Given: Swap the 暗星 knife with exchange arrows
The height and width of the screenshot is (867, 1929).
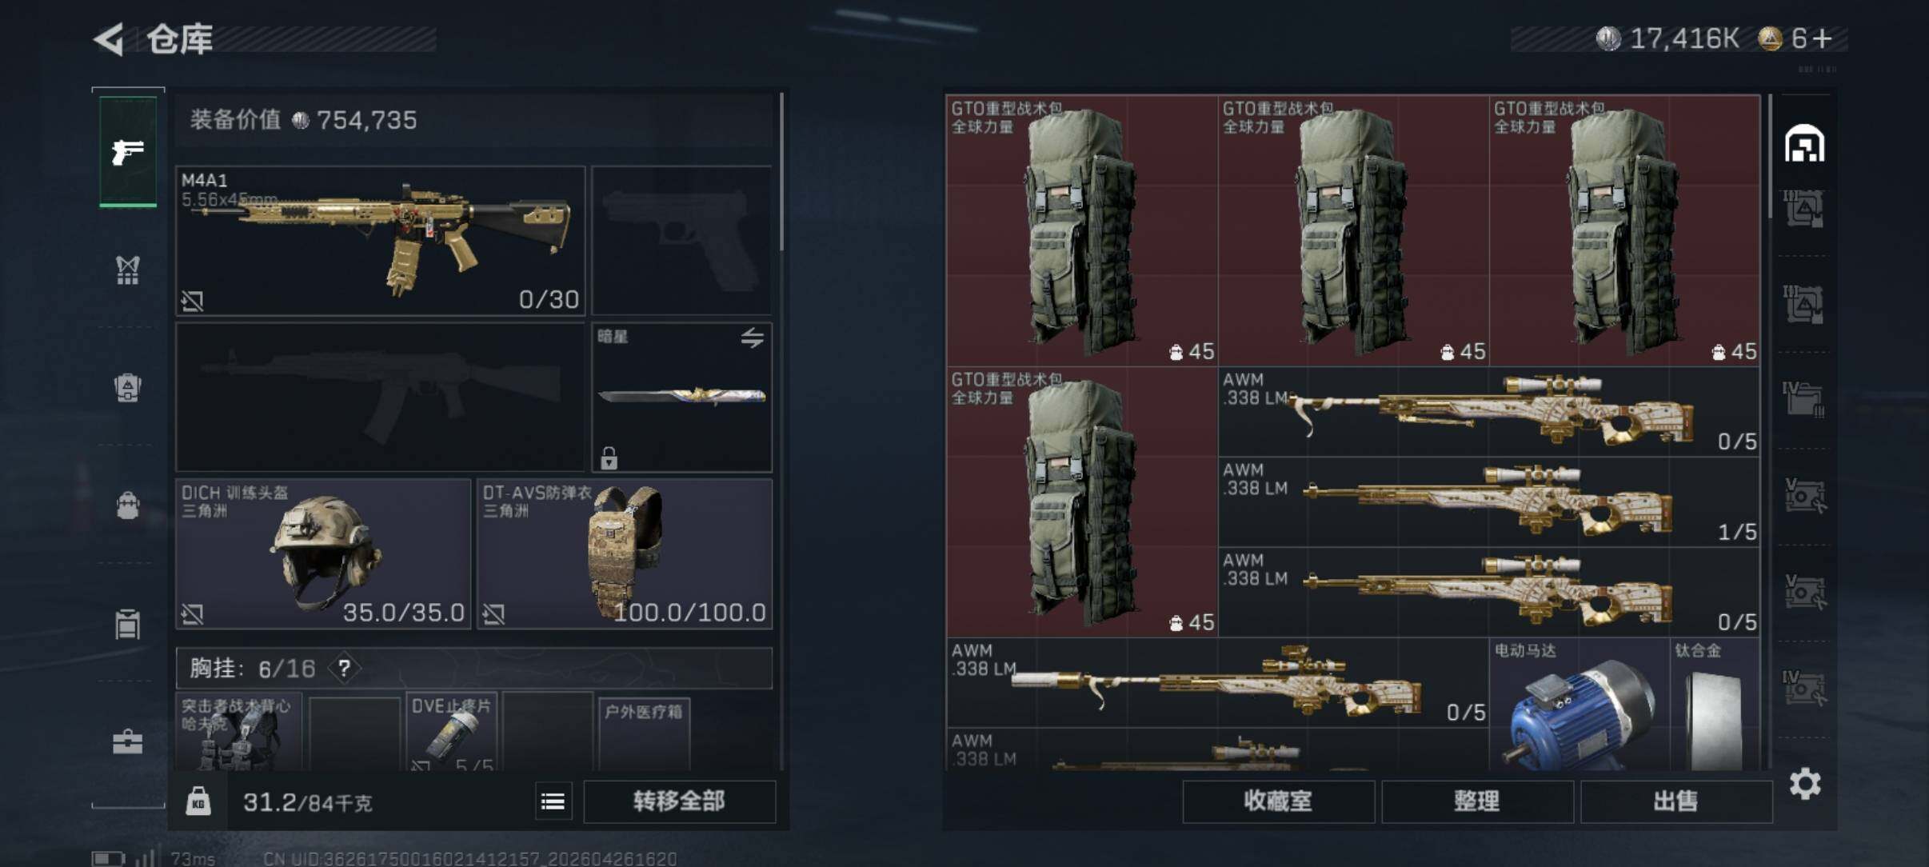Looking at the screenshot, I should point(752,338).
